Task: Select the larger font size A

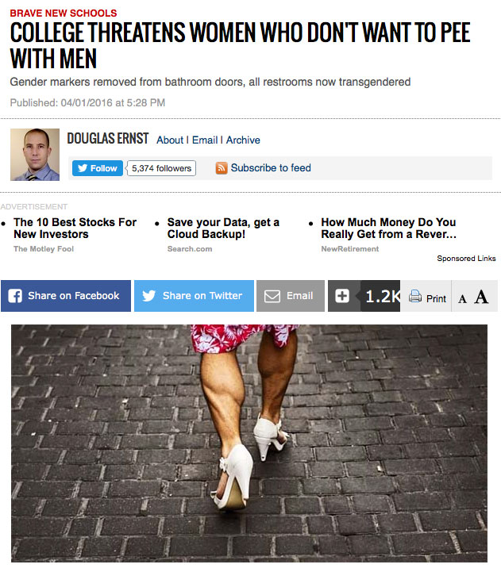Action: [481, 297]
